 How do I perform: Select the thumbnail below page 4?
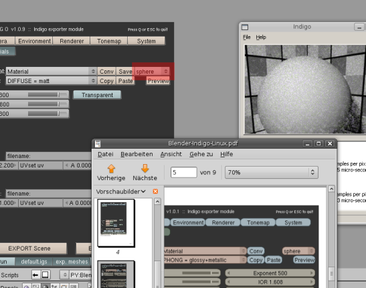116,275
